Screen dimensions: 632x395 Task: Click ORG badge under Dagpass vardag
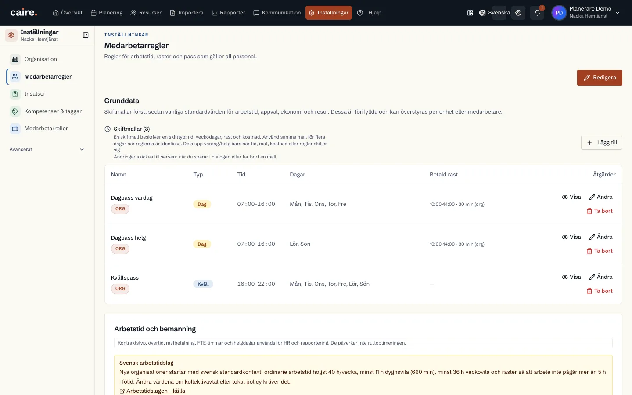(120, 209)
